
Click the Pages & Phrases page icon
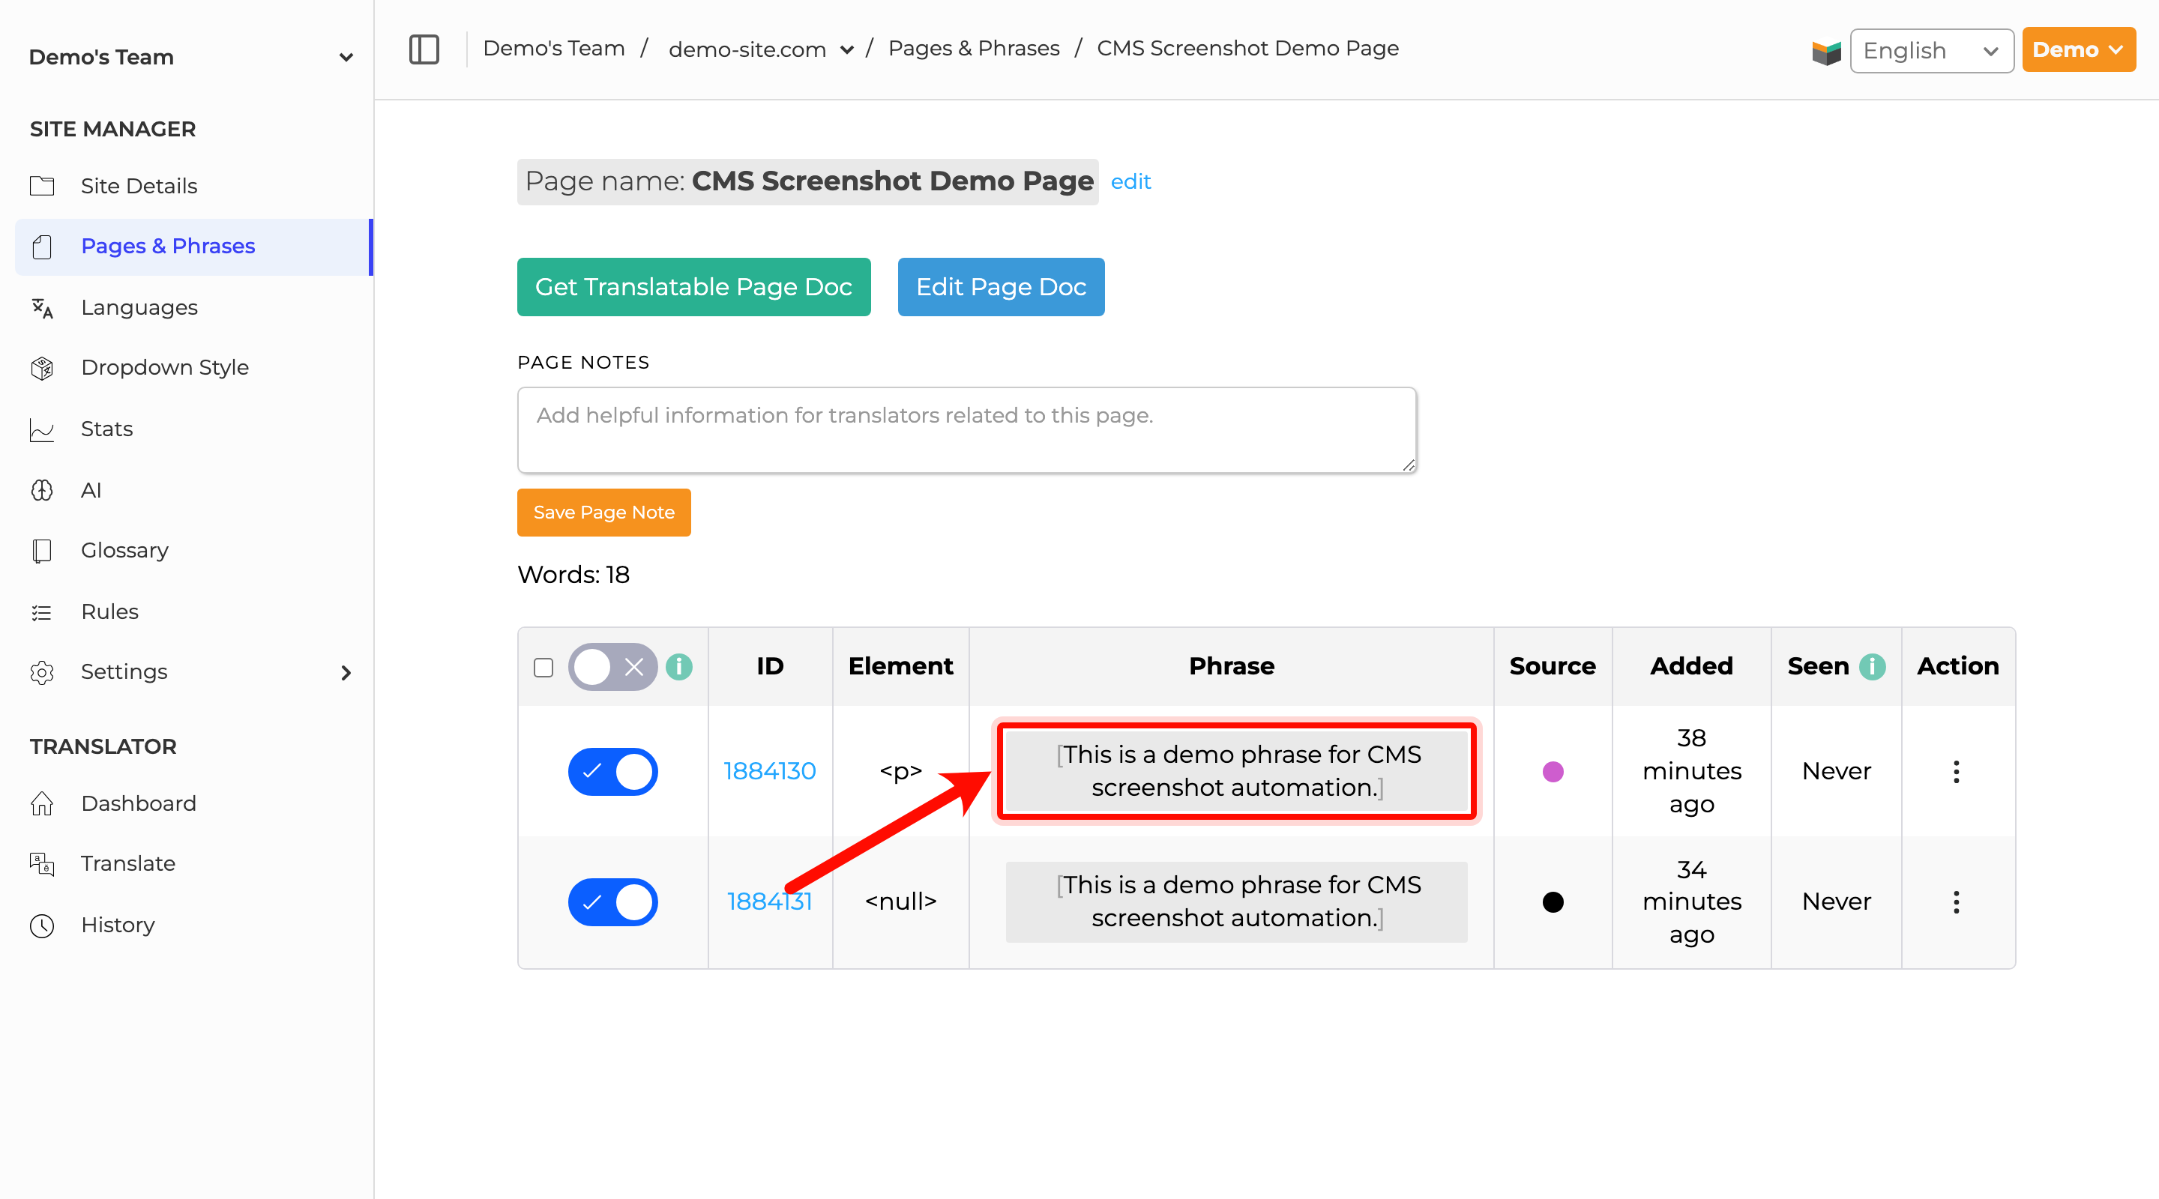[42, 247]
